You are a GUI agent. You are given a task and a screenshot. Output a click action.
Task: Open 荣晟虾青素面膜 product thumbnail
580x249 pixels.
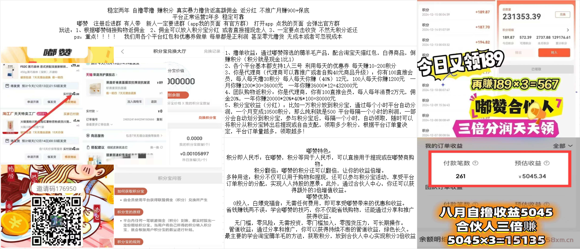(95, 88)
